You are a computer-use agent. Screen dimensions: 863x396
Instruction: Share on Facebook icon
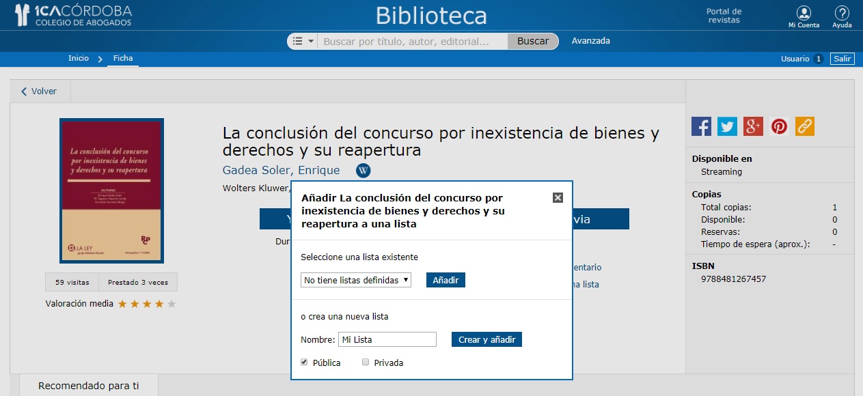tap(701, 126)
